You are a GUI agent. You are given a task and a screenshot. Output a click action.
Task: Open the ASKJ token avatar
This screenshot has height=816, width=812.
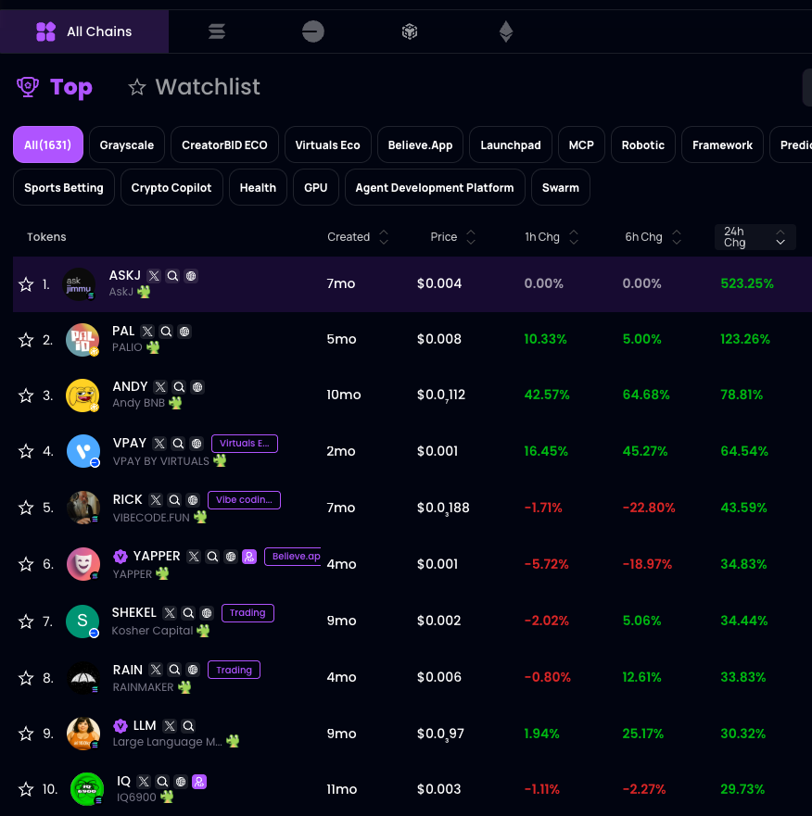[x=79, y=284]
